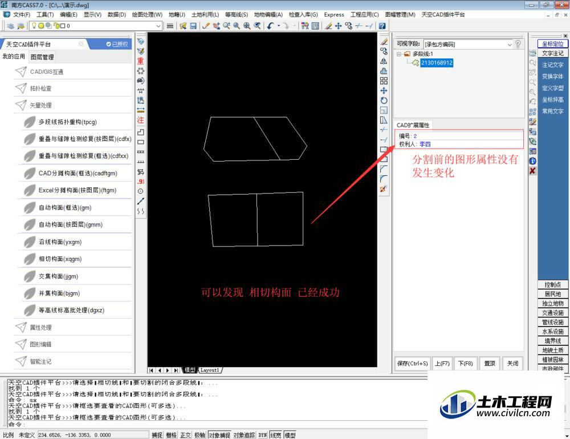Click the red 重 icon in the left vertical toolbar
Screen dimensions: 570x439
(x=140, y=61)
